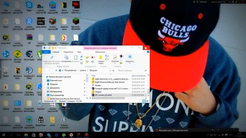Viewport: 246px width, 138px height.
Task: Switch to the Главная tab
Action: (56, 52)
